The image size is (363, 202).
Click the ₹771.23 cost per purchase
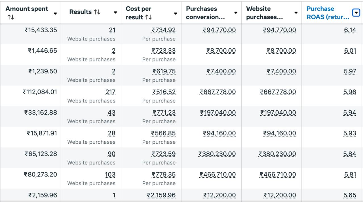(x=164, y=113)
